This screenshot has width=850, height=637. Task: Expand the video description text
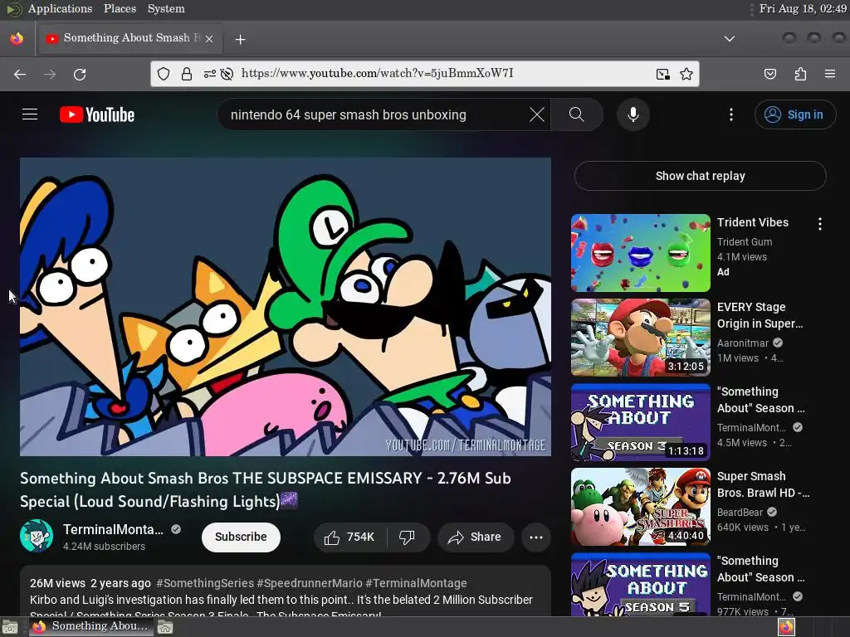286,591
